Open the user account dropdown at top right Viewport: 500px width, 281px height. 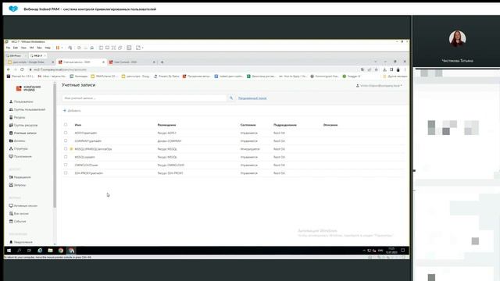[379, 86]
